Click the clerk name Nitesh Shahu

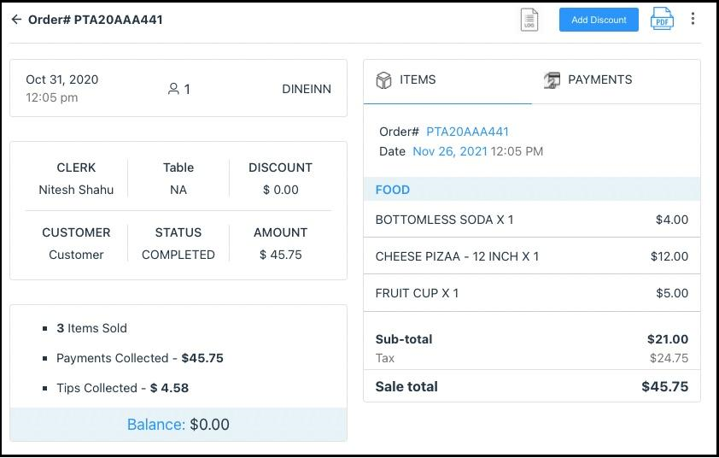[76, 190]
